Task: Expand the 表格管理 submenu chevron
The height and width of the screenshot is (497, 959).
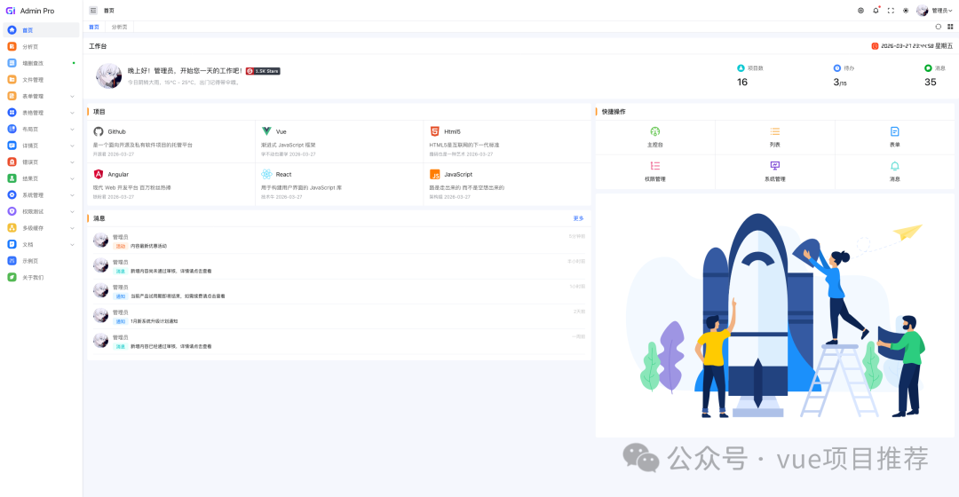Action: click(72, 113)
